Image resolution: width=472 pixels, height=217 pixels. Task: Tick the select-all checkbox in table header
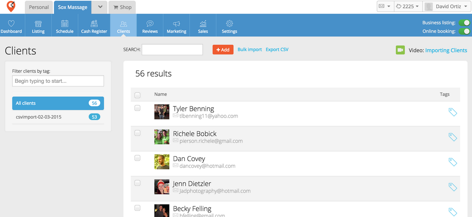point(138,95)
